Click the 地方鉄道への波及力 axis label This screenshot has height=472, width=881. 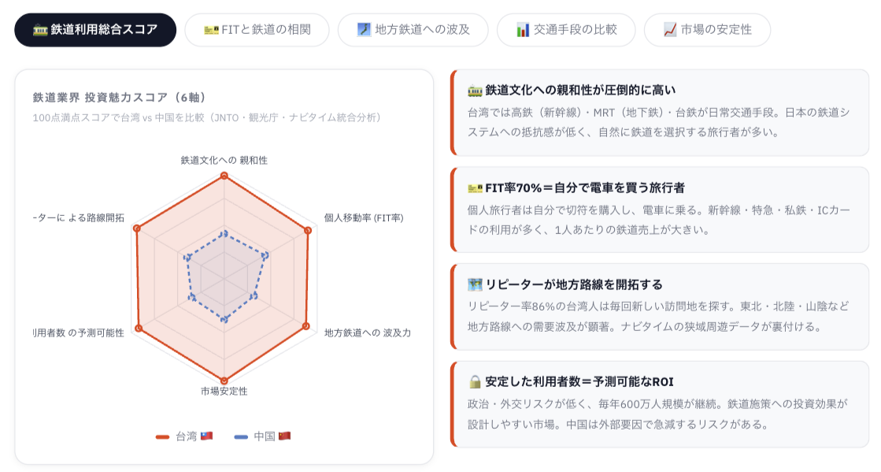point(367,333)
